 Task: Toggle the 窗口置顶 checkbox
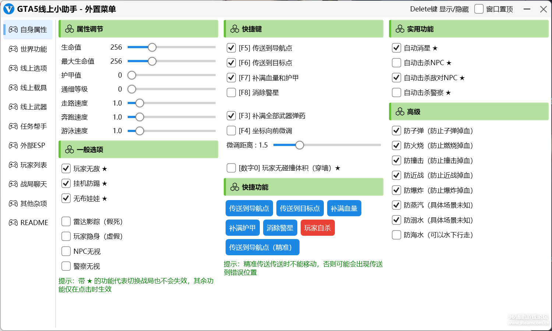479,9
